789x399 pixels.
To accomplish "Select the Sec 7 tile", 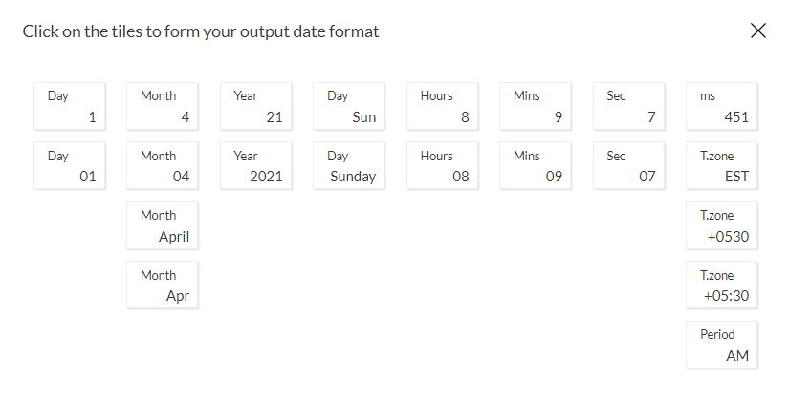I will click(x=628, y=106).
